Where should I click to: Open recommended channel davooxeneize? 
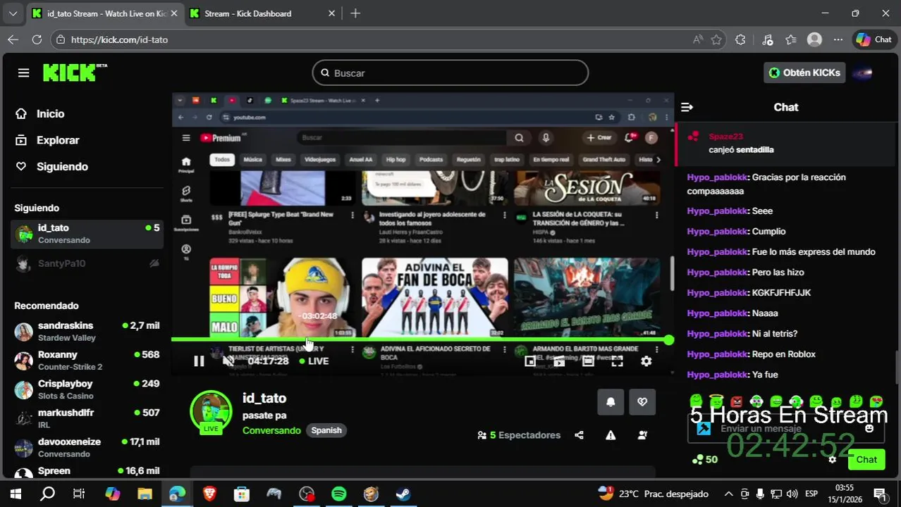[87, 448]
